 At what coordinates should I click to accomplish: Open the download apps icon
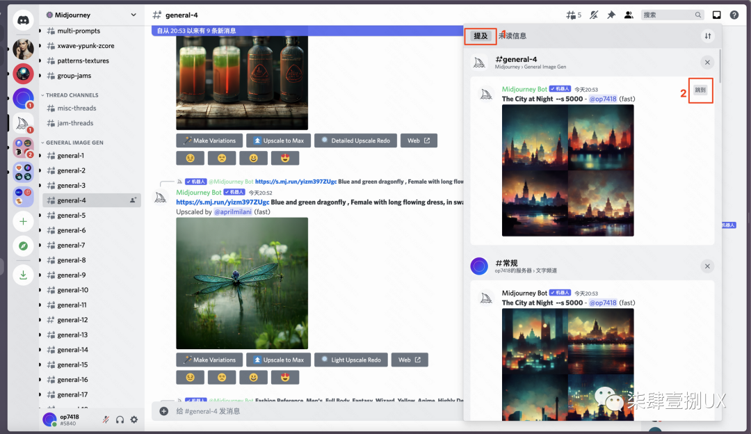tap(23, 275)
